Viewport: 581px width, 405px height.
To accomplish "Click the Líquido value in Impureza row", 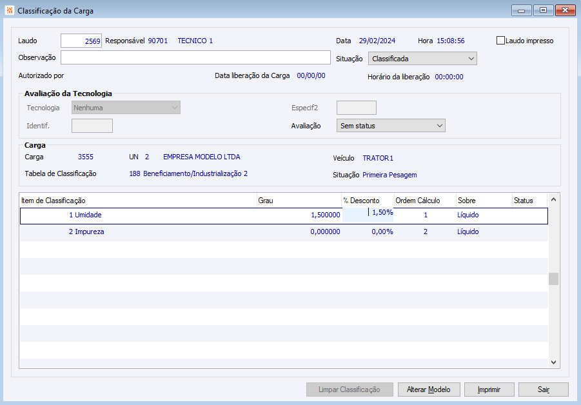I will [468, 232].
